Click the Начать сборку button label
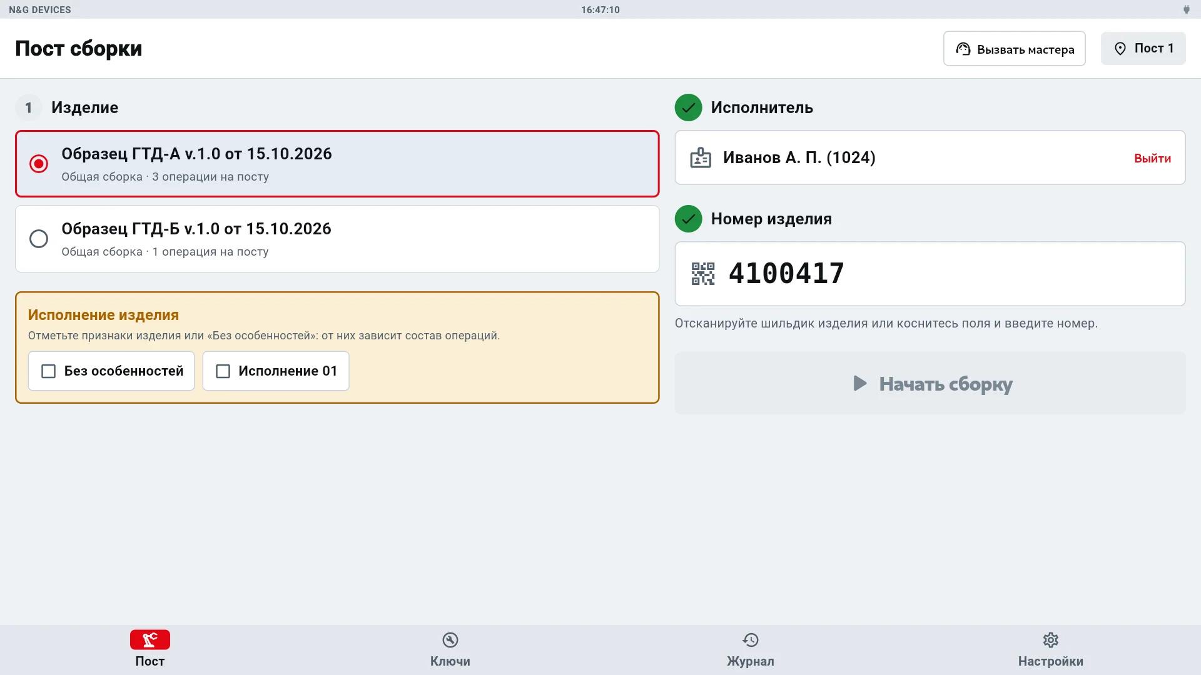The width and height of the screenshot is (1201, 675). coord(946,384)
